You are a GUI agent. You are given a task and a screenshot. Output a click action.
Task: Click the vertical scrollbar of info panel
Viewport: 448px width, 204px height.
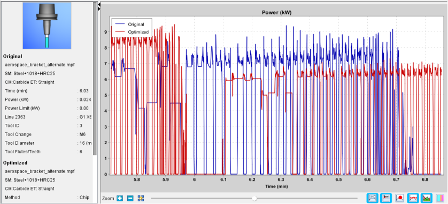pos(95,79)
